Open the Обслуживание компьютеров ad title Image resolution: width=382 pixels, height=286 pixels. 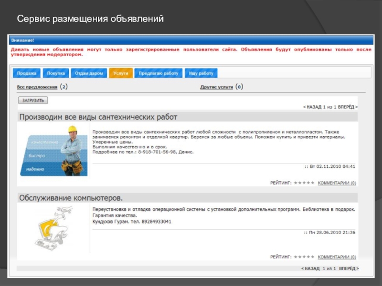tap(71, 198)
